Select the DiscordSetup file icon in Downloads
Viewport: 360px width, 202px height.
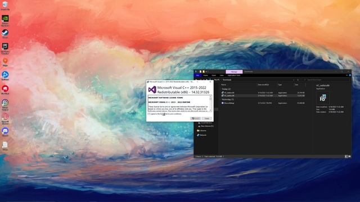tap(223, 103)
